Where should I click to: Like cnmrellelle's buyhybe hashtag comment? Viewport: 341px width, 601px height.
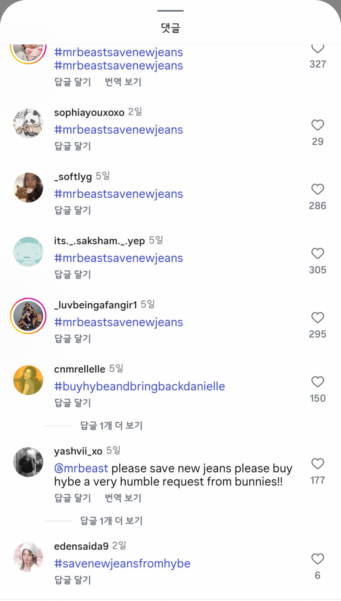(x=317, y=382)
